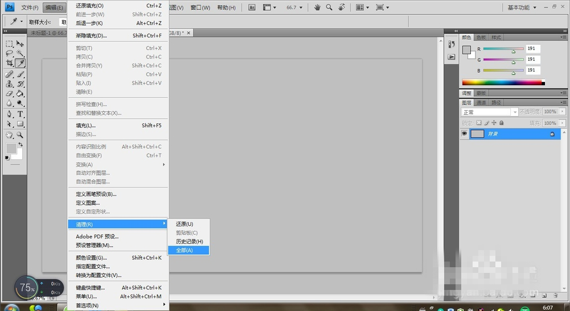Select the Crop tool
Screen dimensions: 570x311
tap(10, 63)
